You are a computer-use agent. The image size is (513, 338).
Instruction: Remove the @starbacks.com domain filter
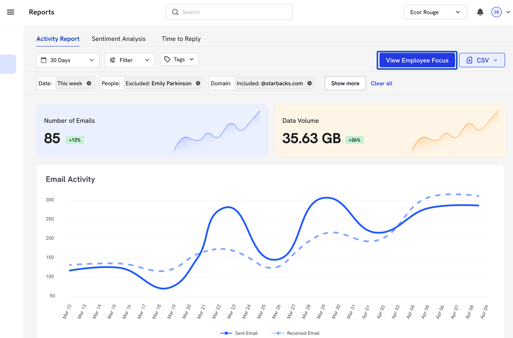310,83
